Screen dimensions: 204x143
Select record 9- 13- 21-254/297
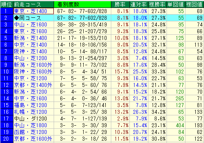(x=83, y=58)
